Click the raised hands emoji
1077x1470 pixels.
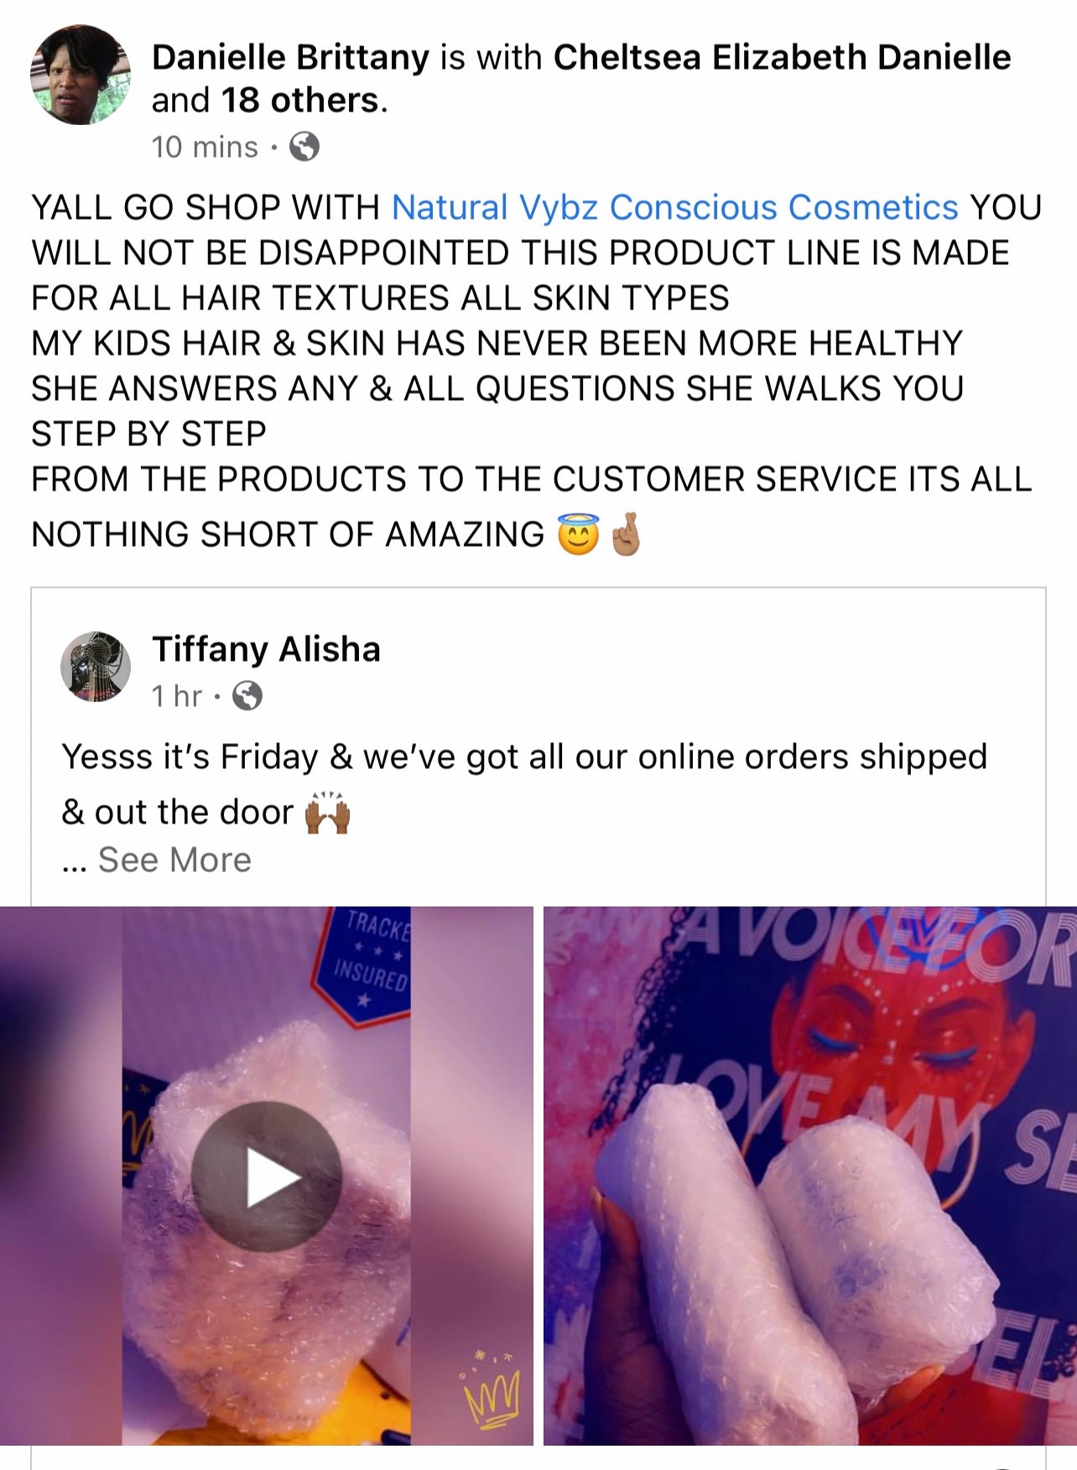coord(327,812)
